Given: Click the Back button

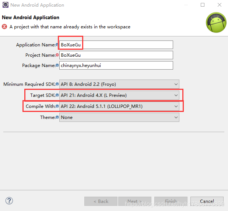Looking at the screenshot, I should [101, 201].
